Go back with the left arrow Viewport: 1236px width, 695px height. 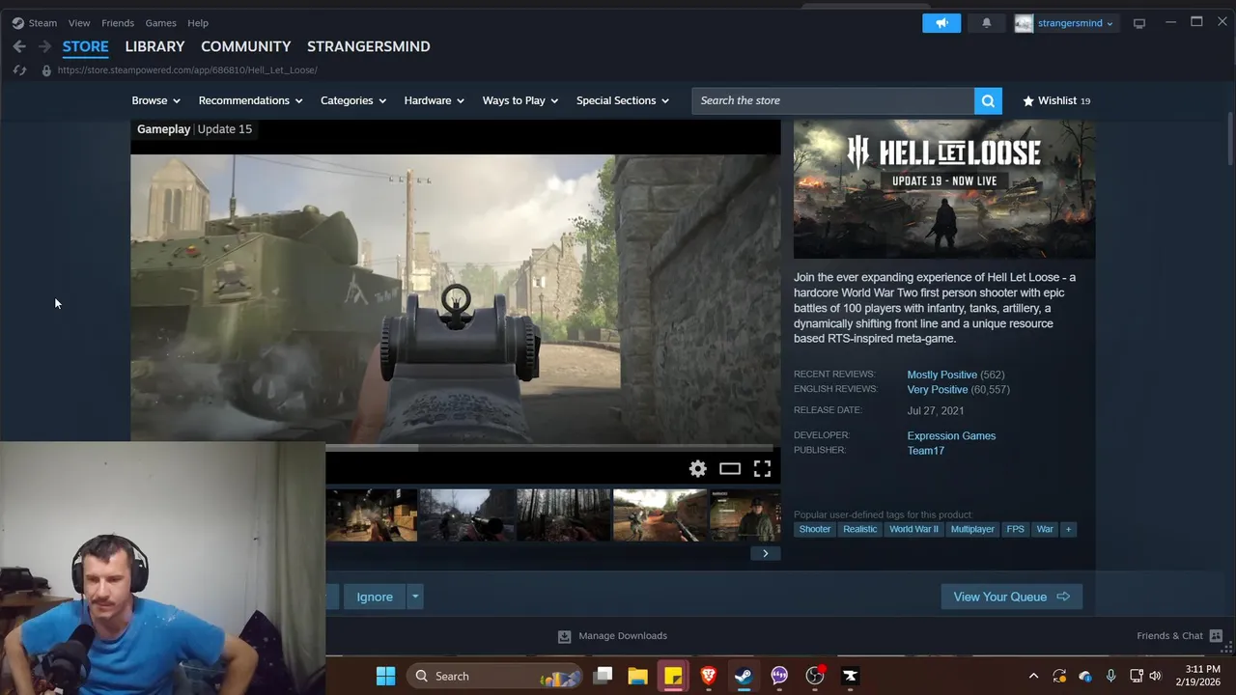click(x=19, y=46)
